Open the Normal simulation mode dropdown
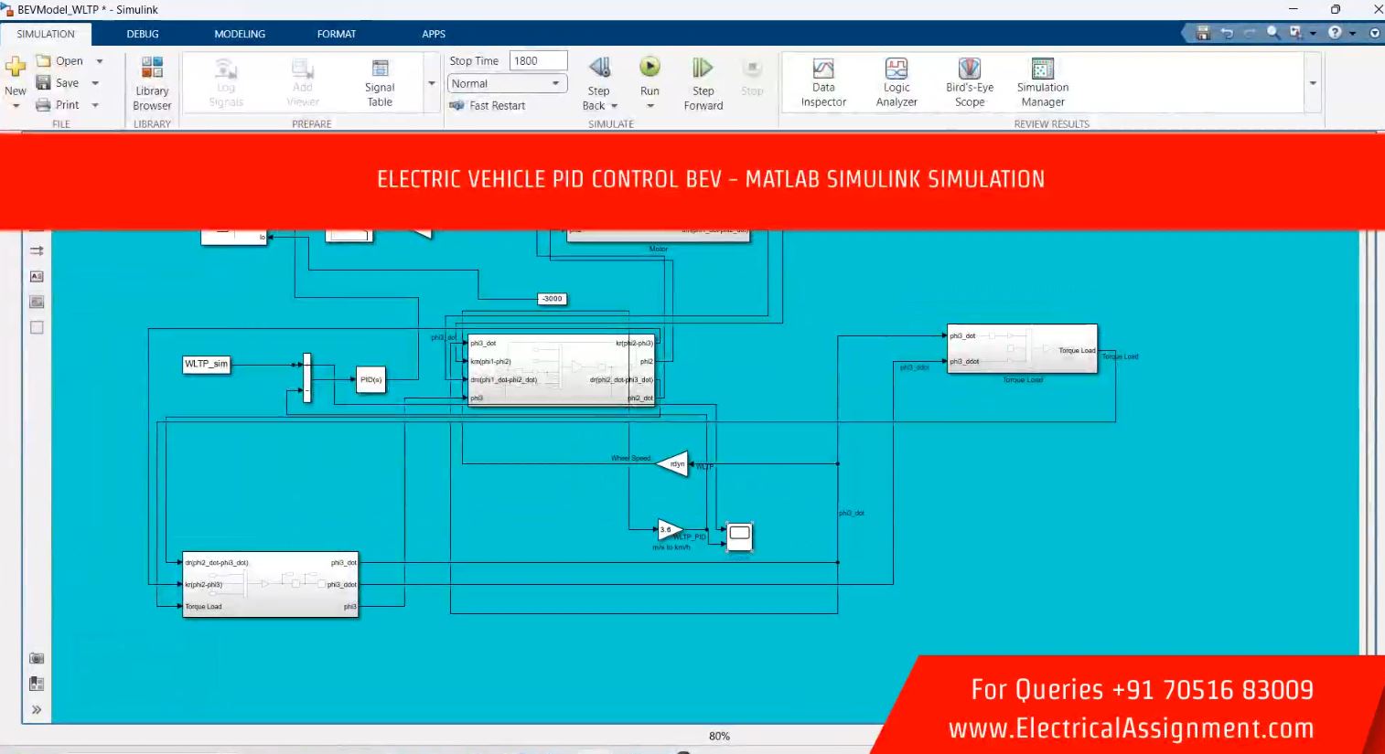The width and height of the screenshot is (1385, 754). (x=506, y=83)
